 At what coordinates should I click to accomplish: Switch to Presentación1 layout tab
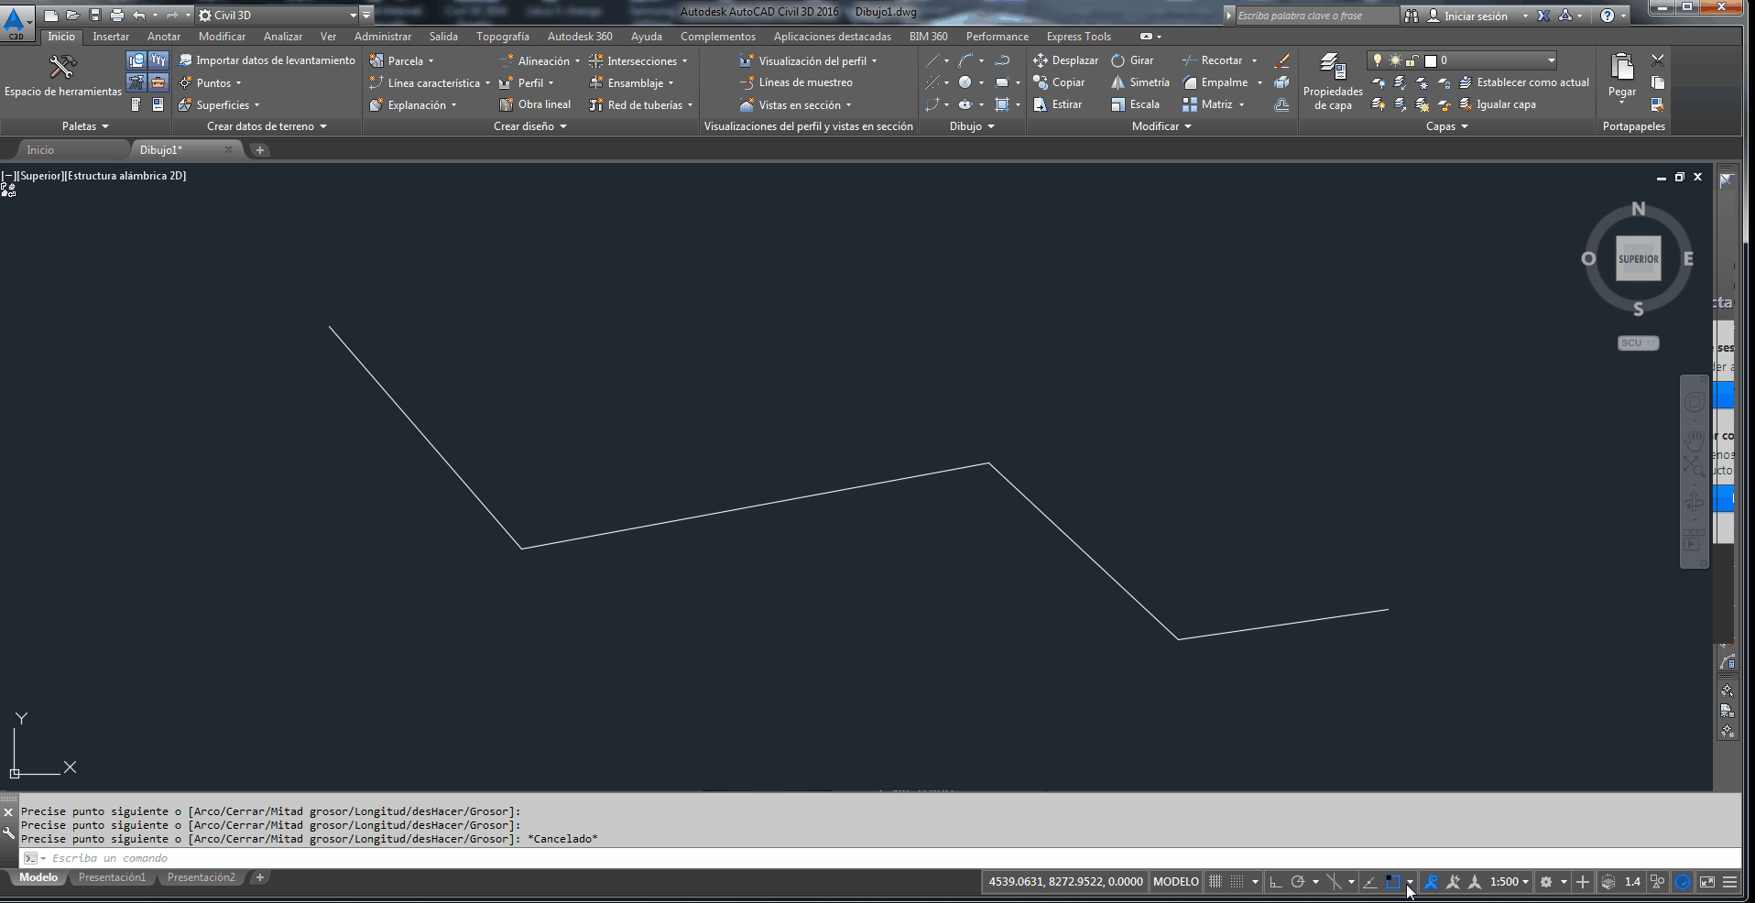112,877
